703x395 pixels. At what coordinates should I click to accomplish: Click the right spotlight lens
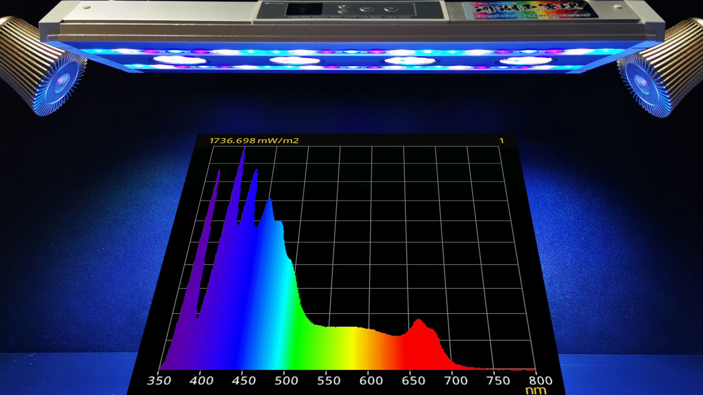click(641, 82)
